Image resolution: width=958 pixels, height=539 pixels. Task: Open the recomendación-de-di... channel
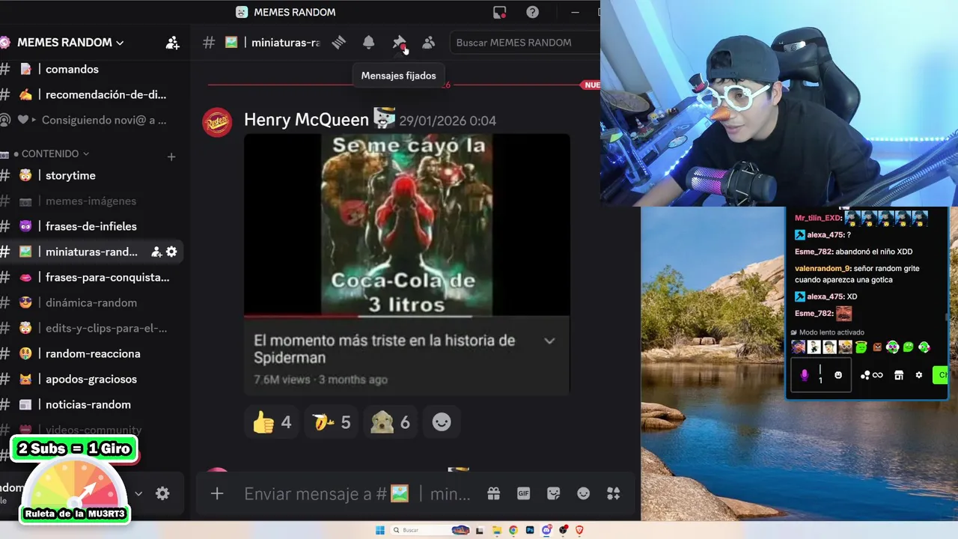click(106, 95)
